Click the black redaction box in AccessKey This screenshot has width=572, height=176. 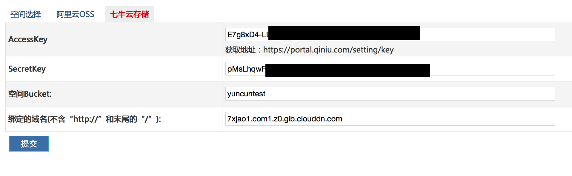[x=344, y=33]
